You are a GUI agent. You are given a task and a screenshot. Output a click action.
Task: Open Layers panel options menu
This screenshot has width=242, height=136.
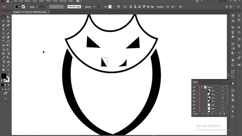pos(228,82)
